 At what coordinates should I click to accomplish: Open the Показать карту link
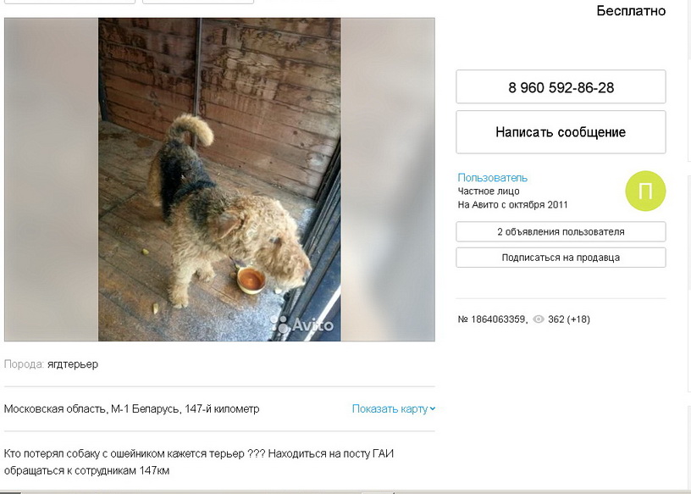390,409
